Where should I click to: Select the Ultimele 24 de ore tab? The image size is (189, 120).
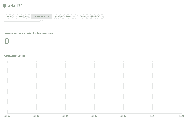tap(18, 17)
